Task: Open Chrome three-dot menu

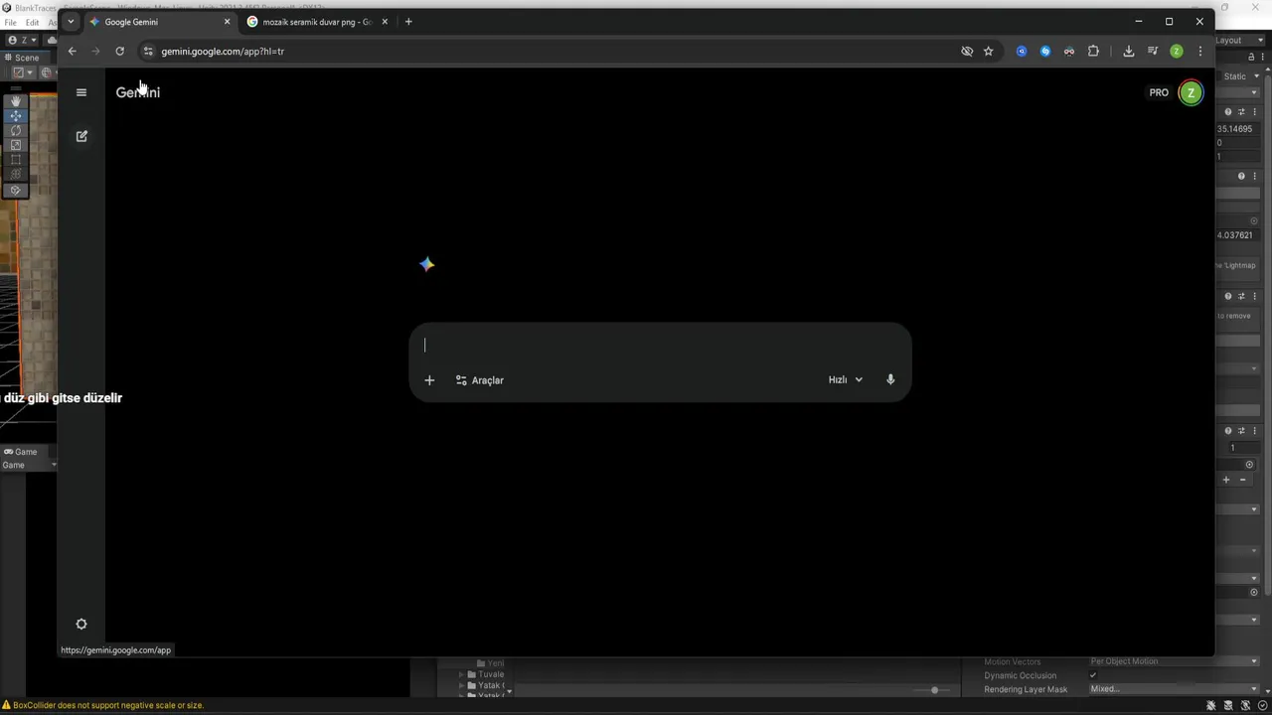Action: (1200, 51)
